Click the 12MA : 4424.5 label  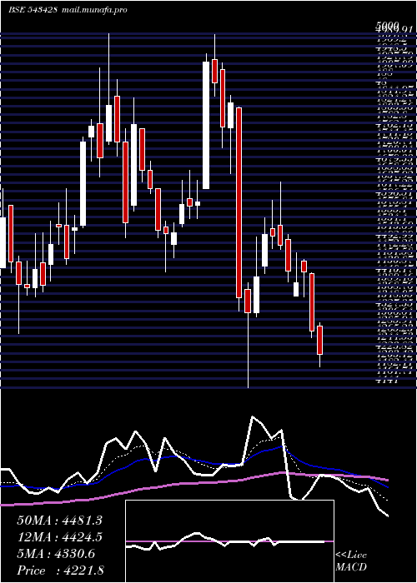[59, 537]
